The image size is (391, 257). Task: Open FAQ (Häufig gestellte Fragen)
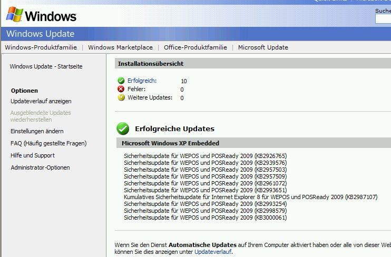48,143
